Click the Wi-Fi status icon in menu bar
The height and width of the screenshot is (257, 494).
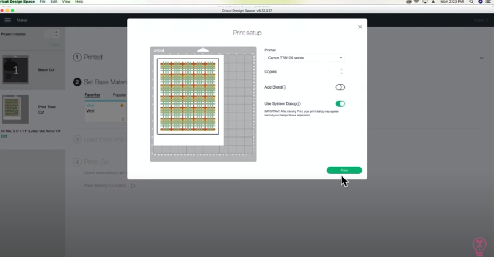(417, 2)
